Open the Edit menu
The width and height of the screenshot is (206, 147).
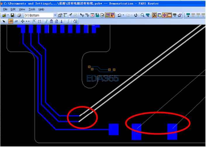[13, 9]
